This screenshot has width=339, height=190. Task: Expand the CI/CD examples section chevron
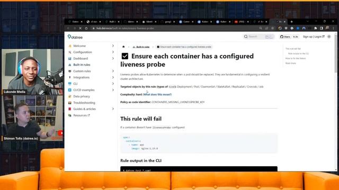[113, 90]
